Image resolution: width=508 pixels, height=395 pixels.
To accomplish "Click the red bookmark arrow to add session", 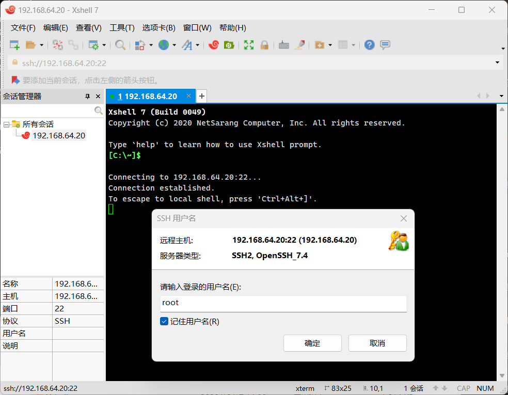I will click(x=15, y=80).
